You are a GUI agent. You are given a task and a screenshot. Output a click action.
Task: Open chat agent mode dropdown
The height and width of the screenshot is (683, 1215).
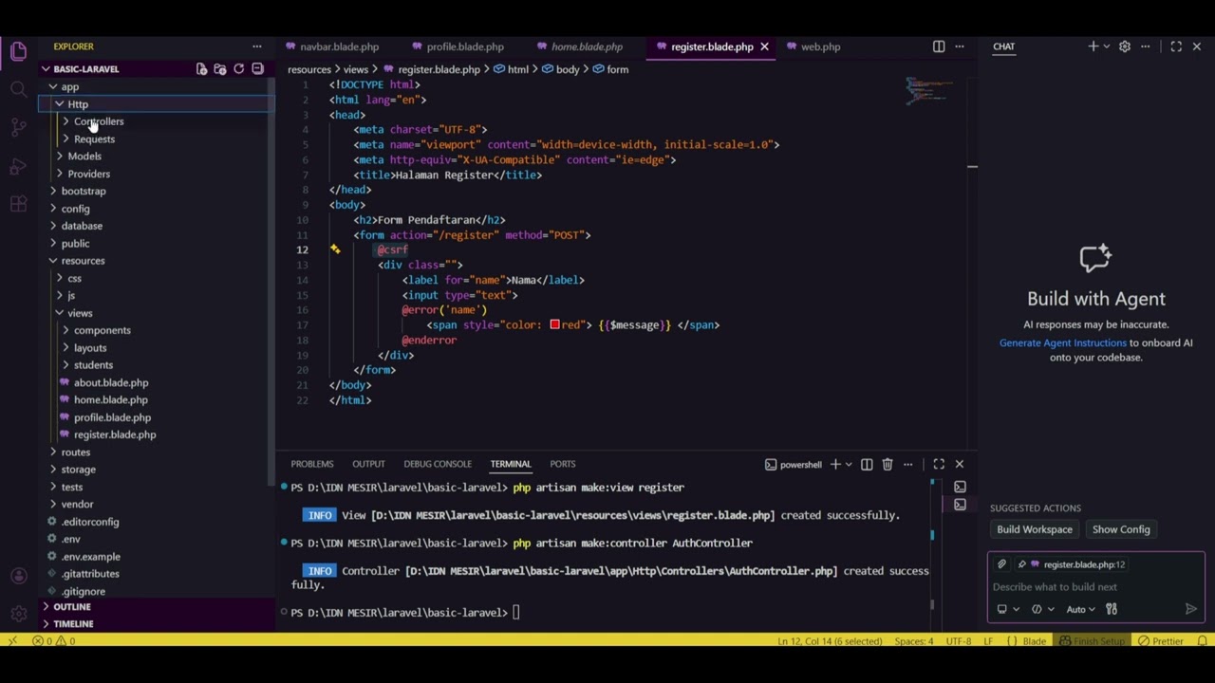pos(1042,610)
